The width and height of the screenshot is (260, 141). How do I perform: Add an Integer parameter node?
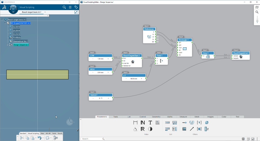point(143,123)
